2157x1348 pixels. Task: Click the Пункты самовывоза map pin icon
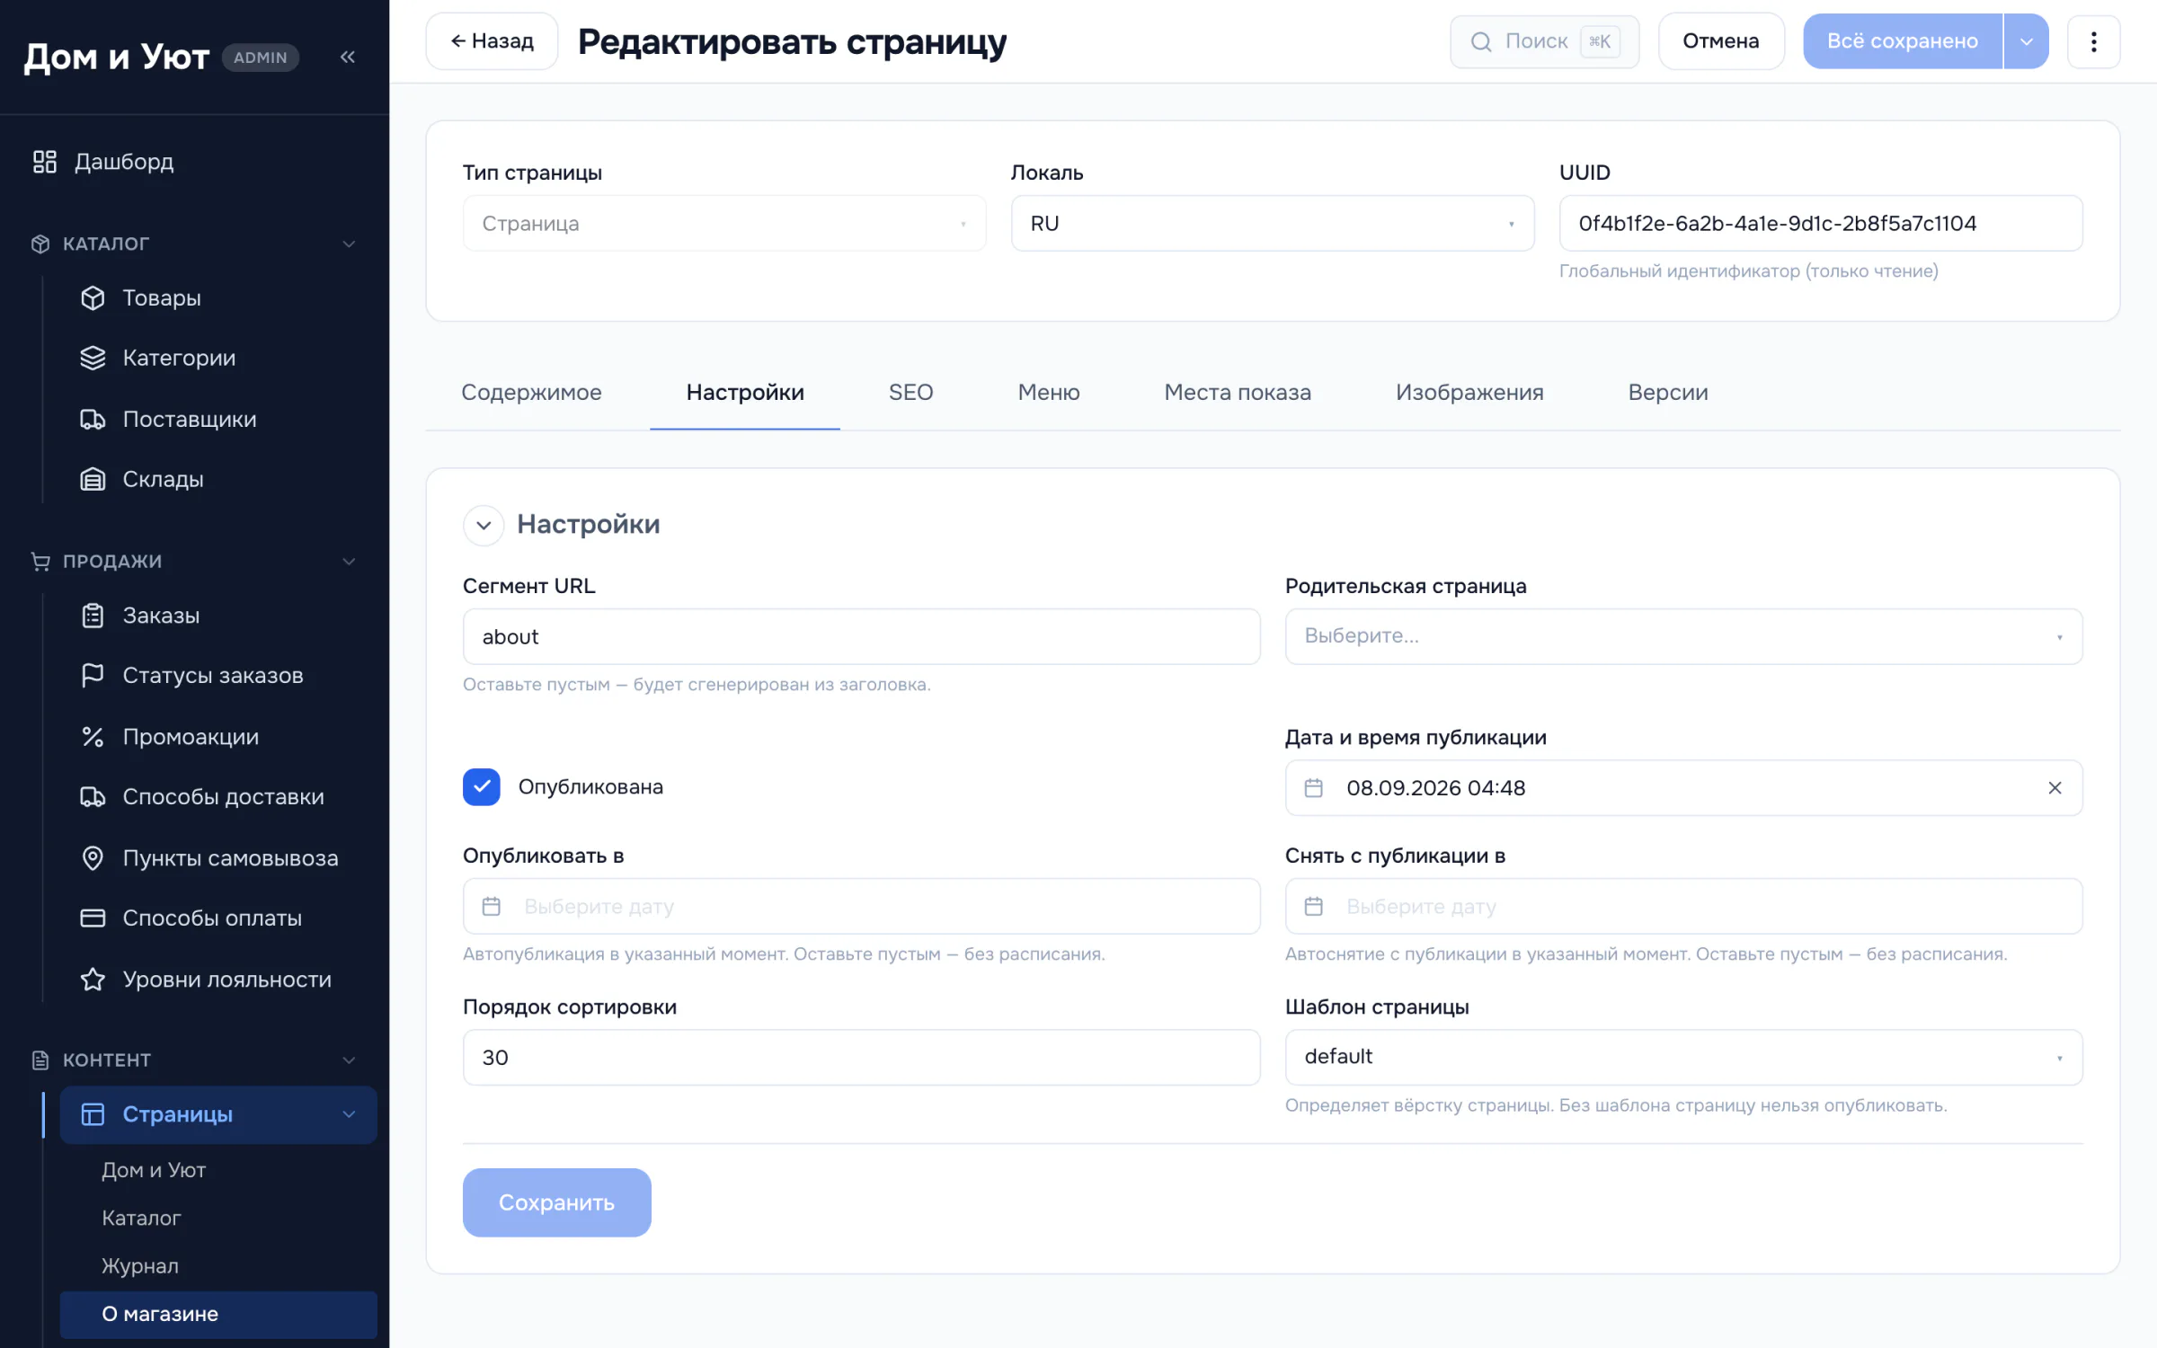click(x=93, y=858)
